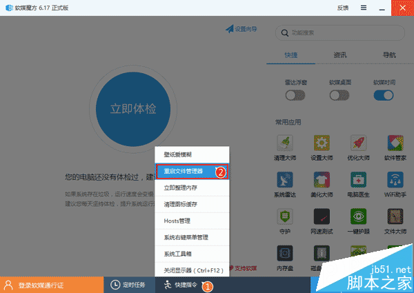Click the 软媒魔方 logo in title bar
This screenshot has width=414, height=293.
click(x=9, y=8)
